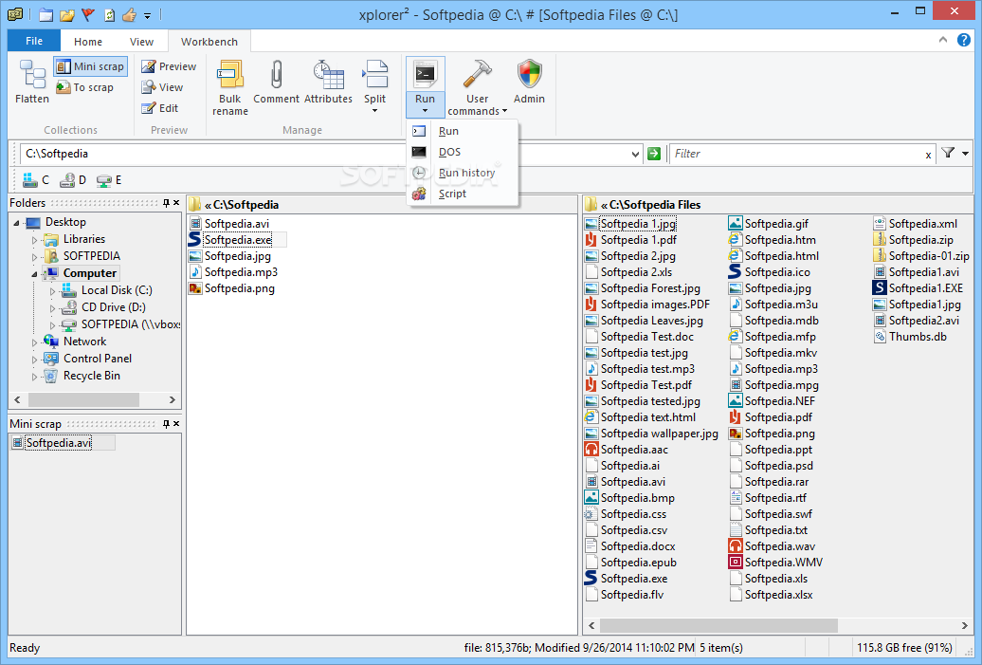Expand Local Disk (C:) node
Viewport: 982px width, 665px height.
pos(53,291)
